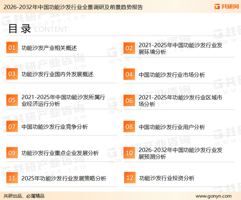Select chapter text 功能沙发行业重点企业发展分析
This screenshot has height=200, width=241.
pos(60,153)
